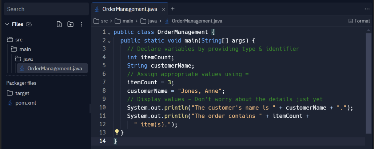The image size is (374, 149).
Task: Click the src breadcrumb
Action: point(104,21)
